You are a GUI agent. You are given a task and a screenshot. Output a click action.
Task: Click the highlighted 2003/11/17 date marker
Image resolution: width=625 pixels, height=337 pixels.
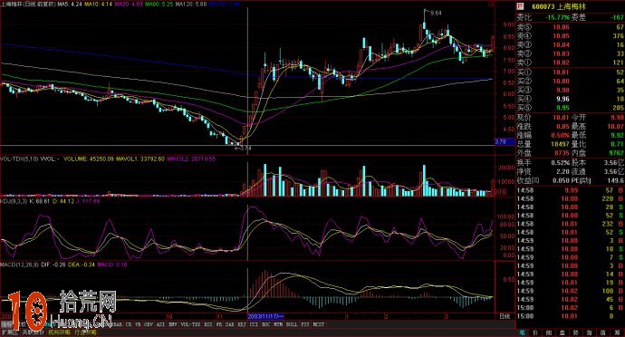click(x=265, y=317)
